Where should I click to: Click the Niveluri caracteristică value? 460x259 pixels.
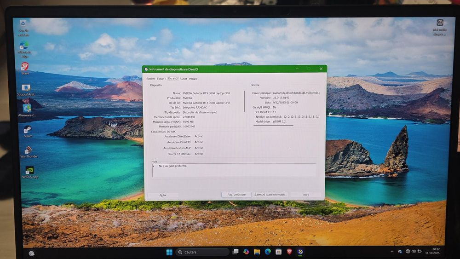pyautogui.click(x=301, y=116)
